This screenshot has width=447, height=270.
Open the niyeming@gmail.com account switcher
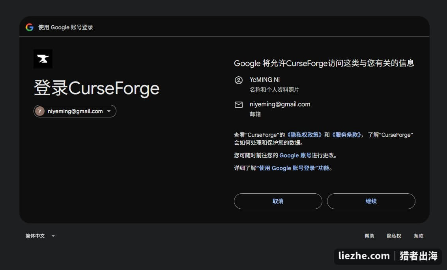(x=75, y=111)
